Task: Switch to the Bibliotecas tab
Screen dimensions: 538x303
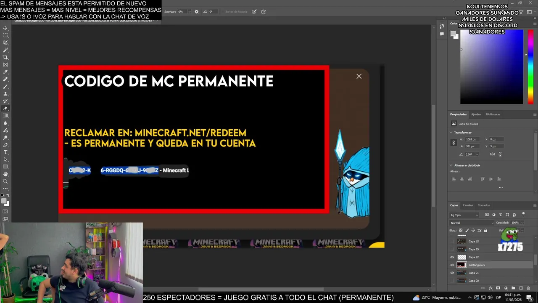Action: (x=493, y=114)
